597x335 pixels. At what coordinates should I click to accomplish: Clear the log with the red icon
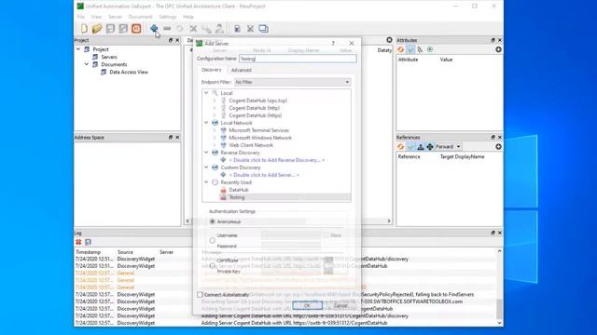coord(78,242)
